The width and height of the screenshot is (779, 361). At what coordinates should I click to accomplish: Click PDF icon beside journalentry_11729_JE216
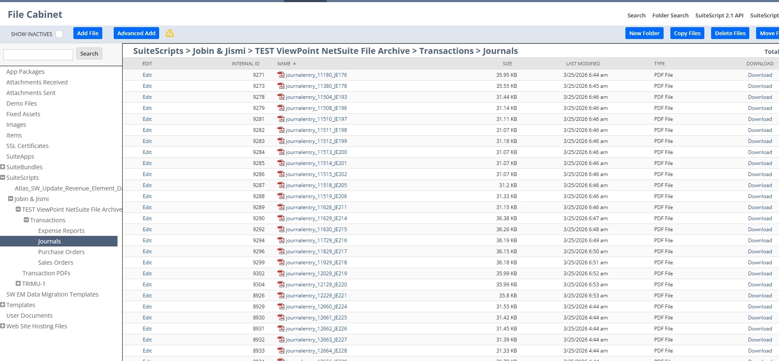tap(281, 240)
